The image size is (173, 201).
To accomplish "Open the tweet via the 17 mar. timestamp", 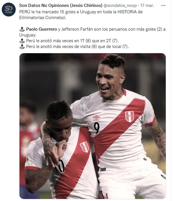I will [x=147, y=5].
